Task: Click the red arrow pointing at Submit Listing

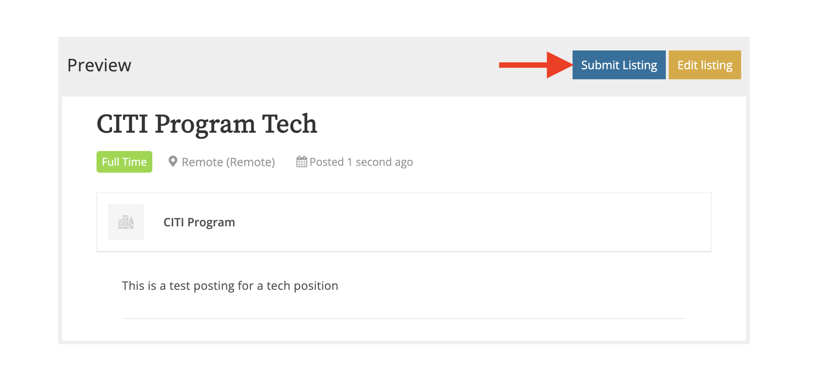Action: [533, 65]
